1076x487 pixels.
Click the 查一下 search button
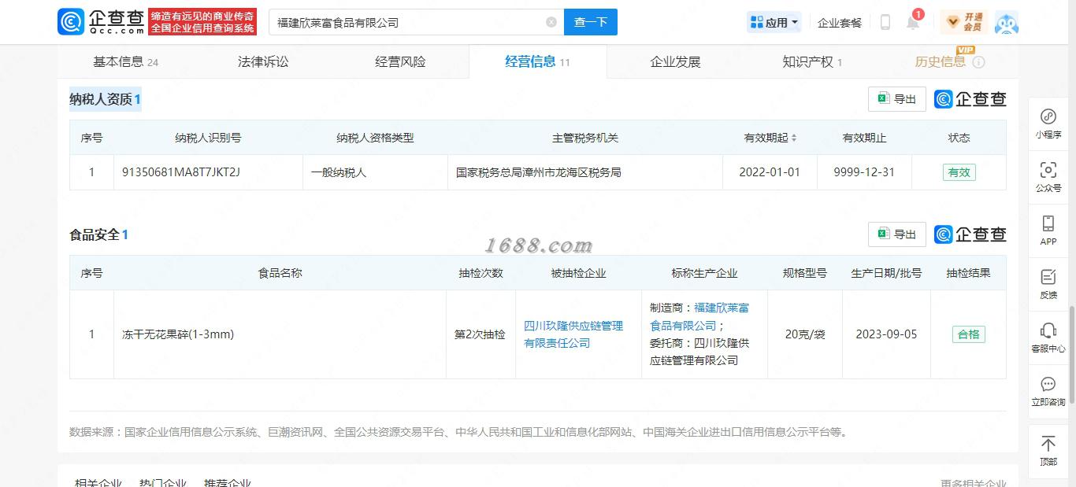(591, 22)
